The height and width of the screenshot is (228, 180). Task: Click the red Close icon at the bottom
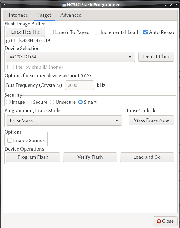point(159,221)
